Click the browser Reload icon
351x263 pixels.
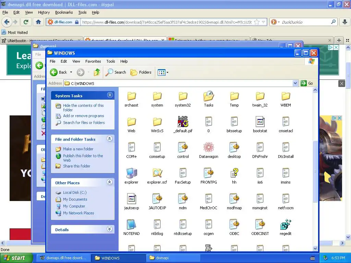point(26,22)
